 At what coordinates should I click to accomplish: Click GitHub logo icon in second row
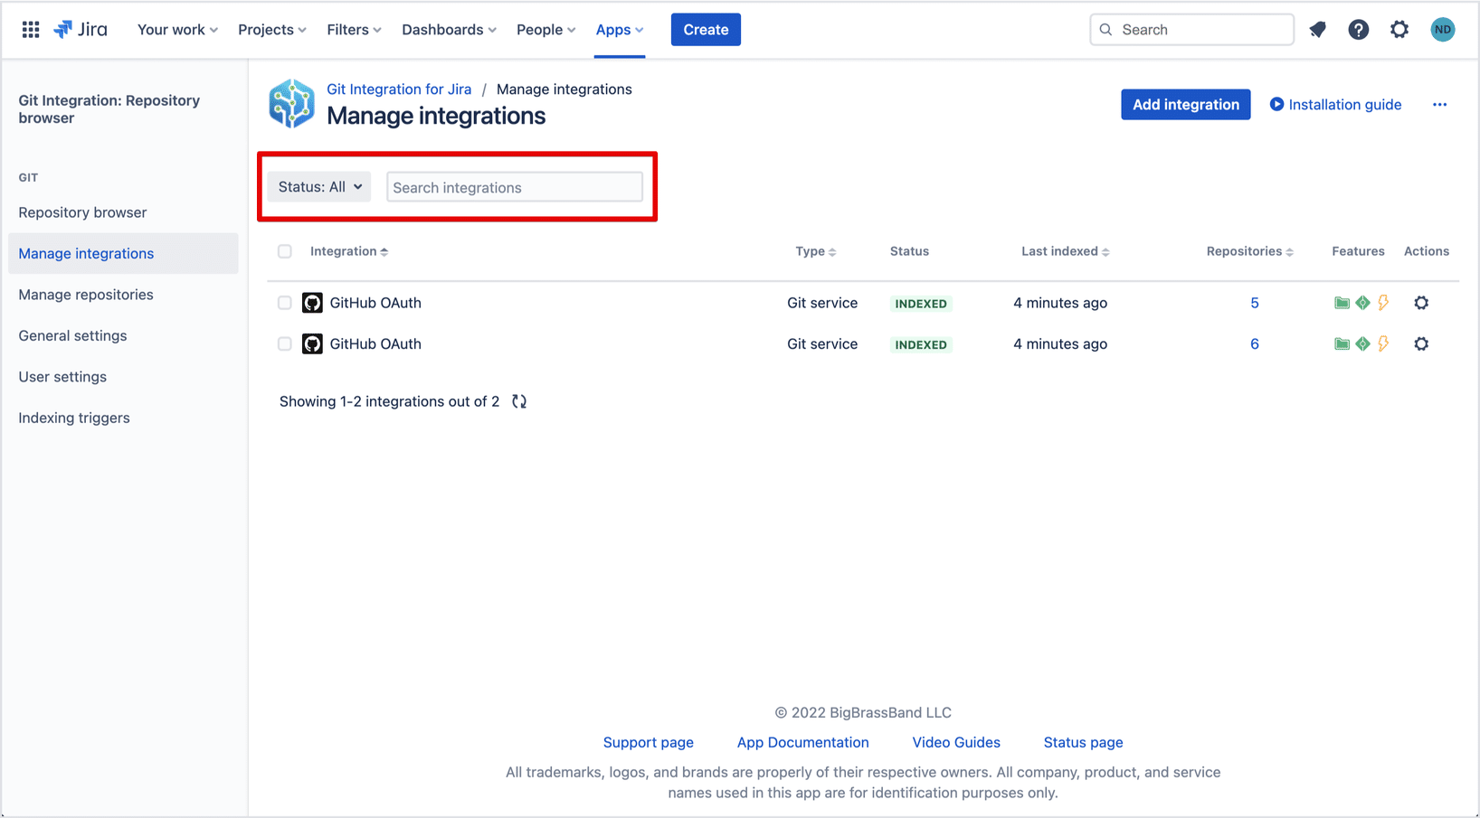(312, 343)
